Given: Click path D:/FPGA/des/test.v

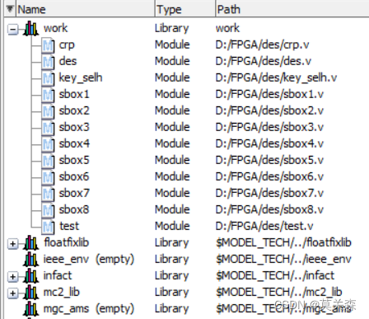Looking at the screenshot, I should (x=264, y=226).
